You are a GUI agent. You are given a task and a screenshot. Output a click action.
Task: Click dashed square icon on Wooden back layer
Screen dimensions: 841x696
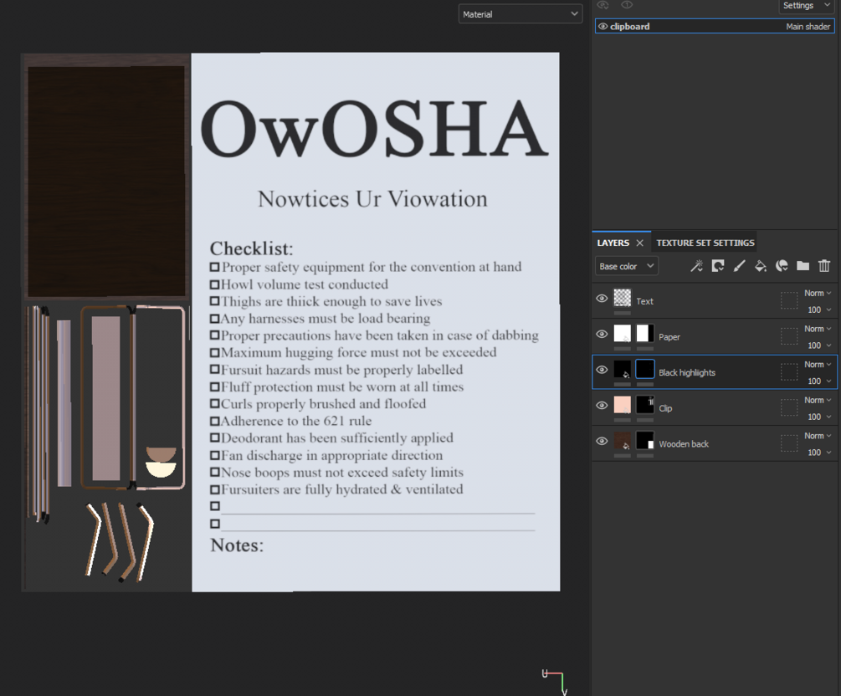click(x=789, y=443)
